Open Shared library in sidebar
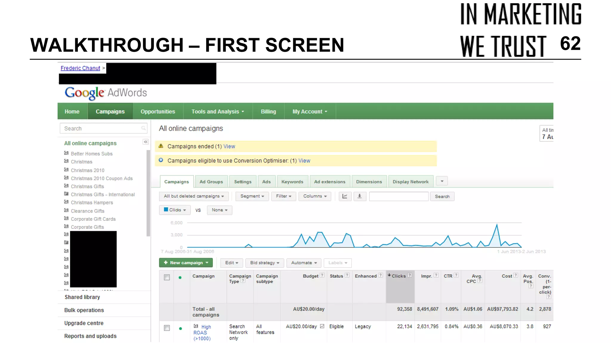Image resolution: width=611 pixels, height=343 pixels. pyautogui.click(x=82, y=297)
